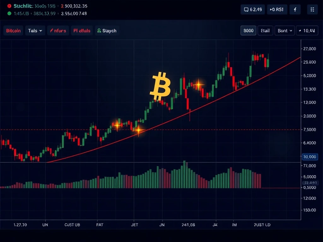
Task: Click the chat icon beside 62,49
Action: point(246,10)
